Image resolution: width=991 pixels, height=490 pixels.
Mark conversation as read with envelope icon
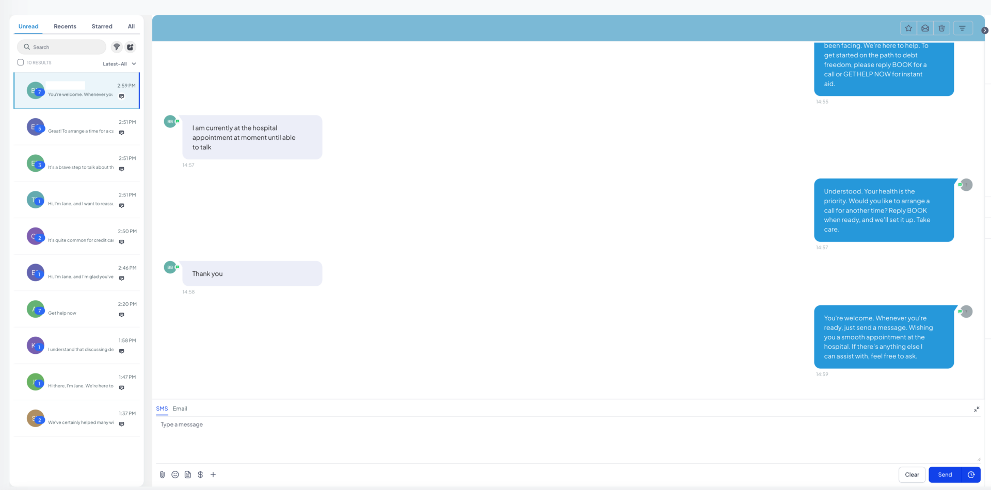[x=925, y=28]
